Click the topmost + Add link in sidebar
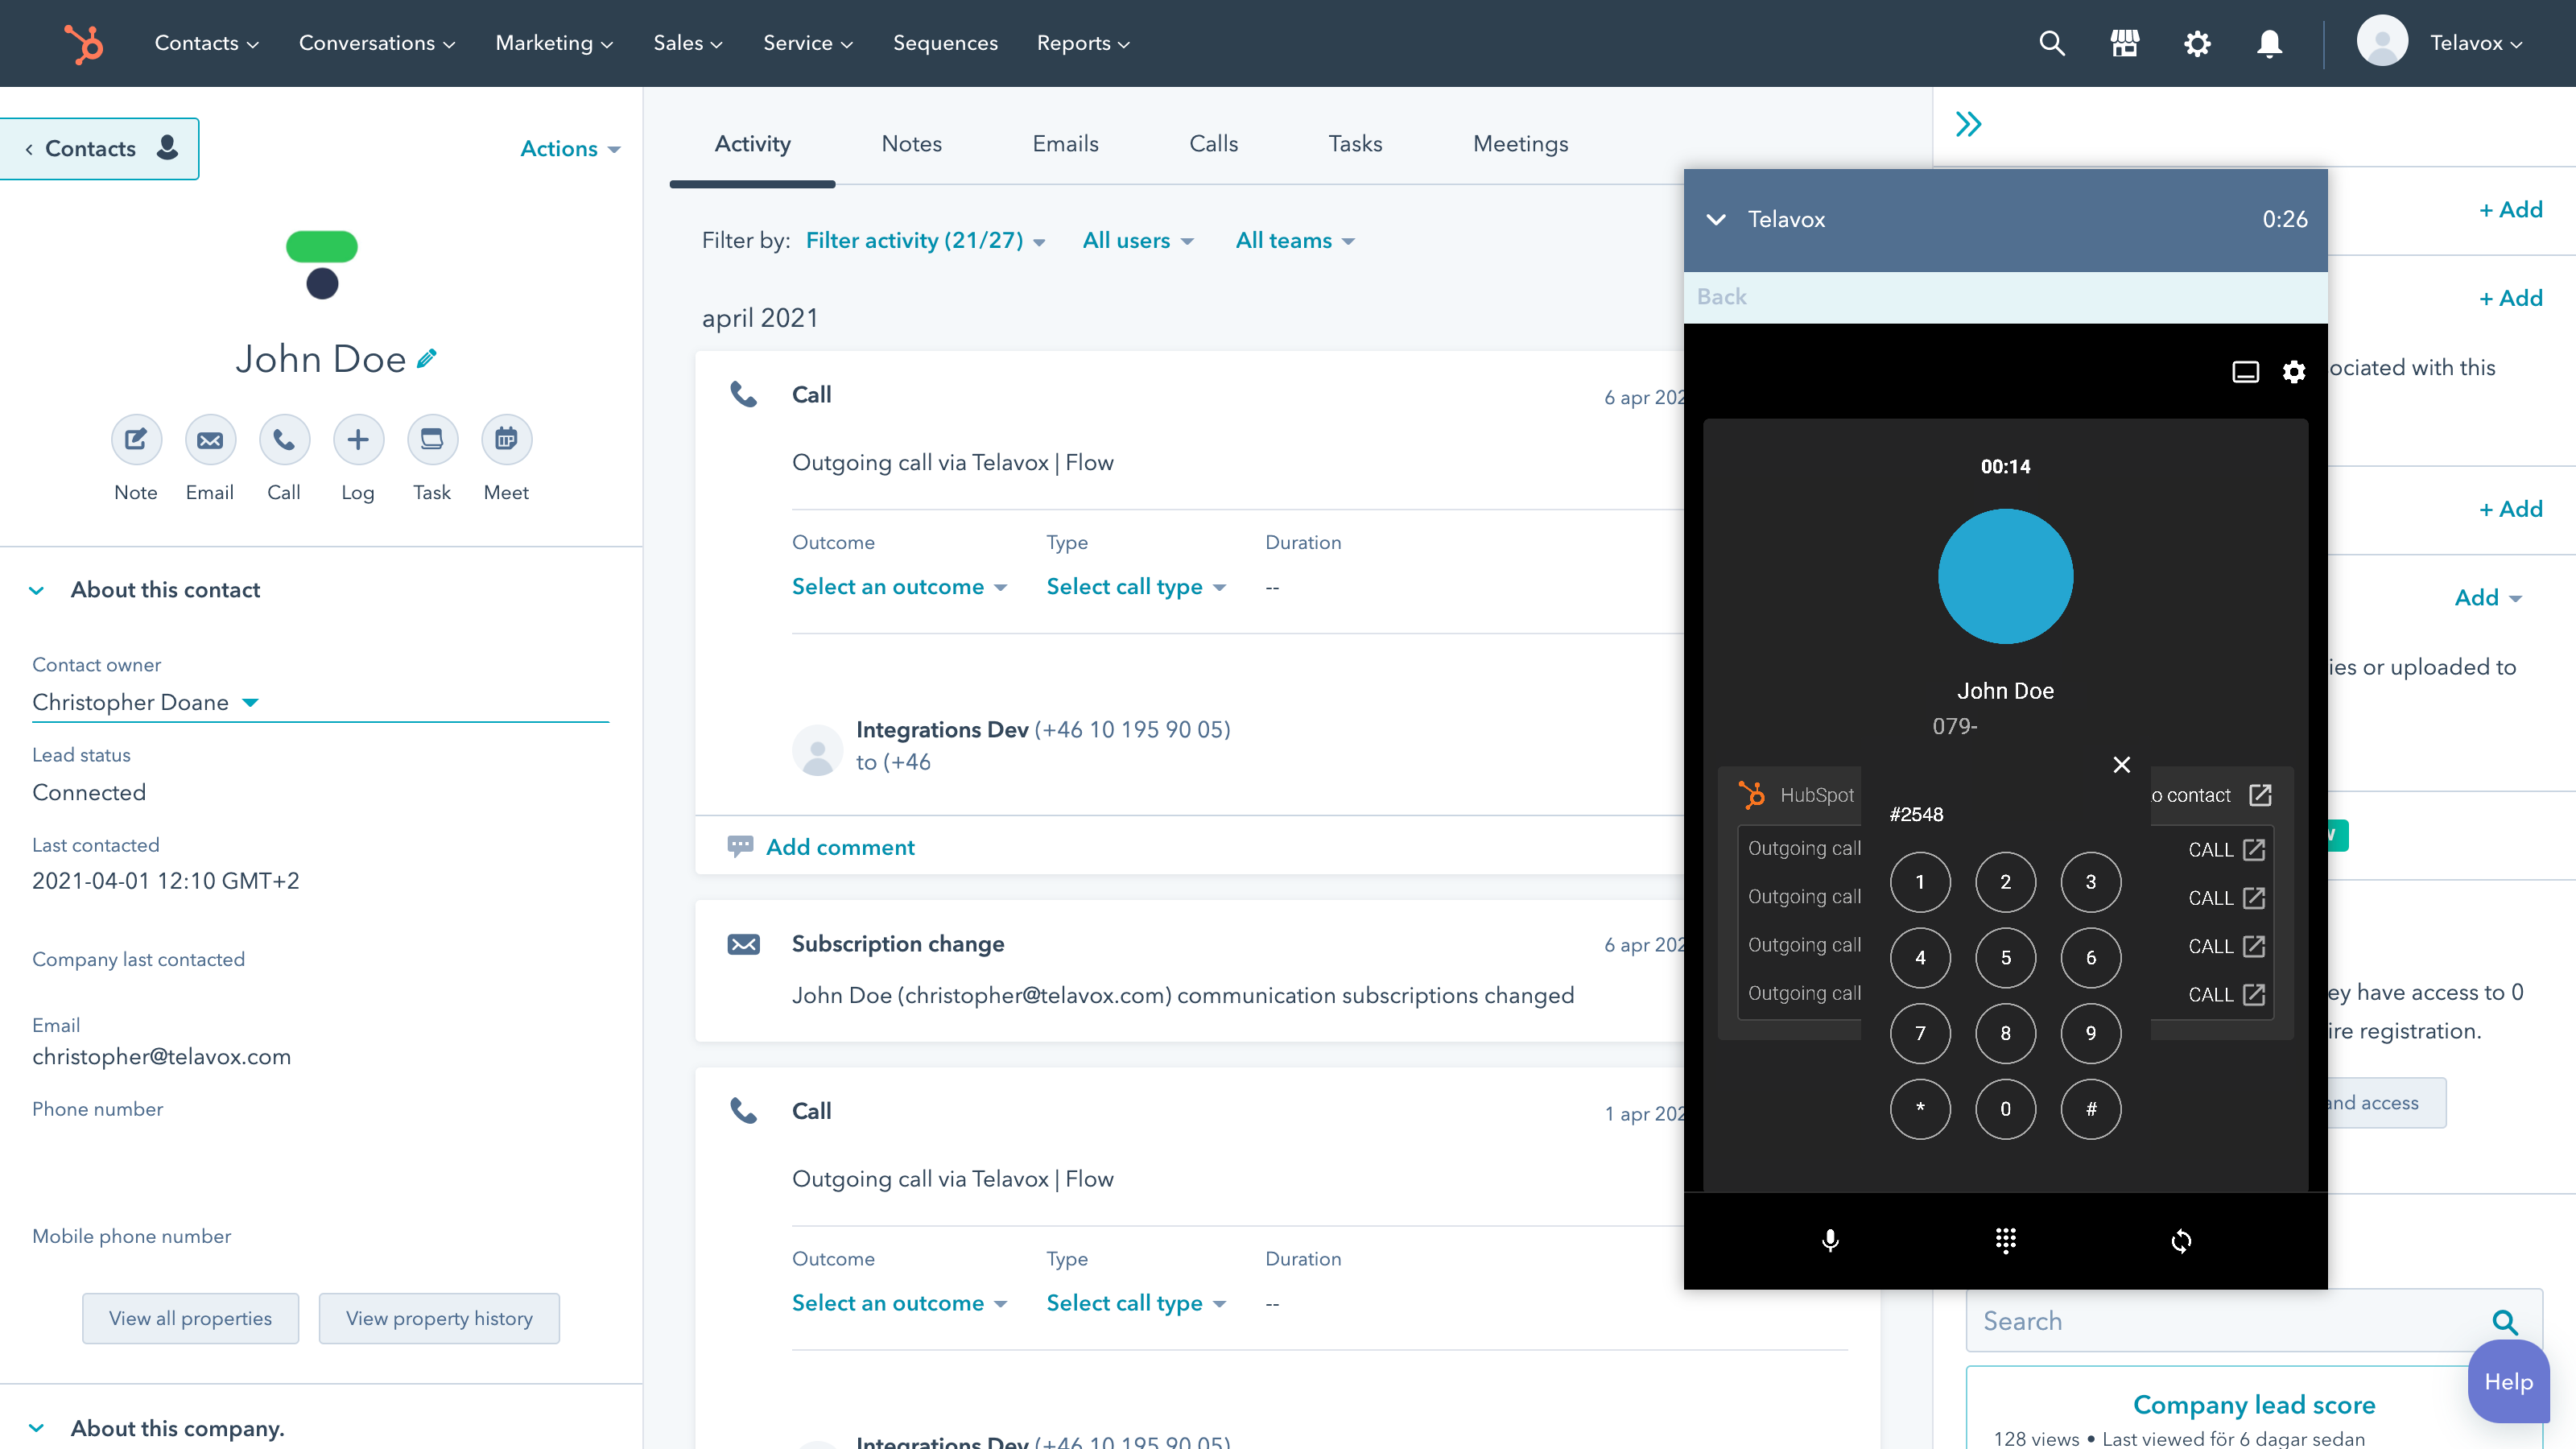Image resolution: width=2576 pixels, height=1449 pixels. click(2510, 210)
